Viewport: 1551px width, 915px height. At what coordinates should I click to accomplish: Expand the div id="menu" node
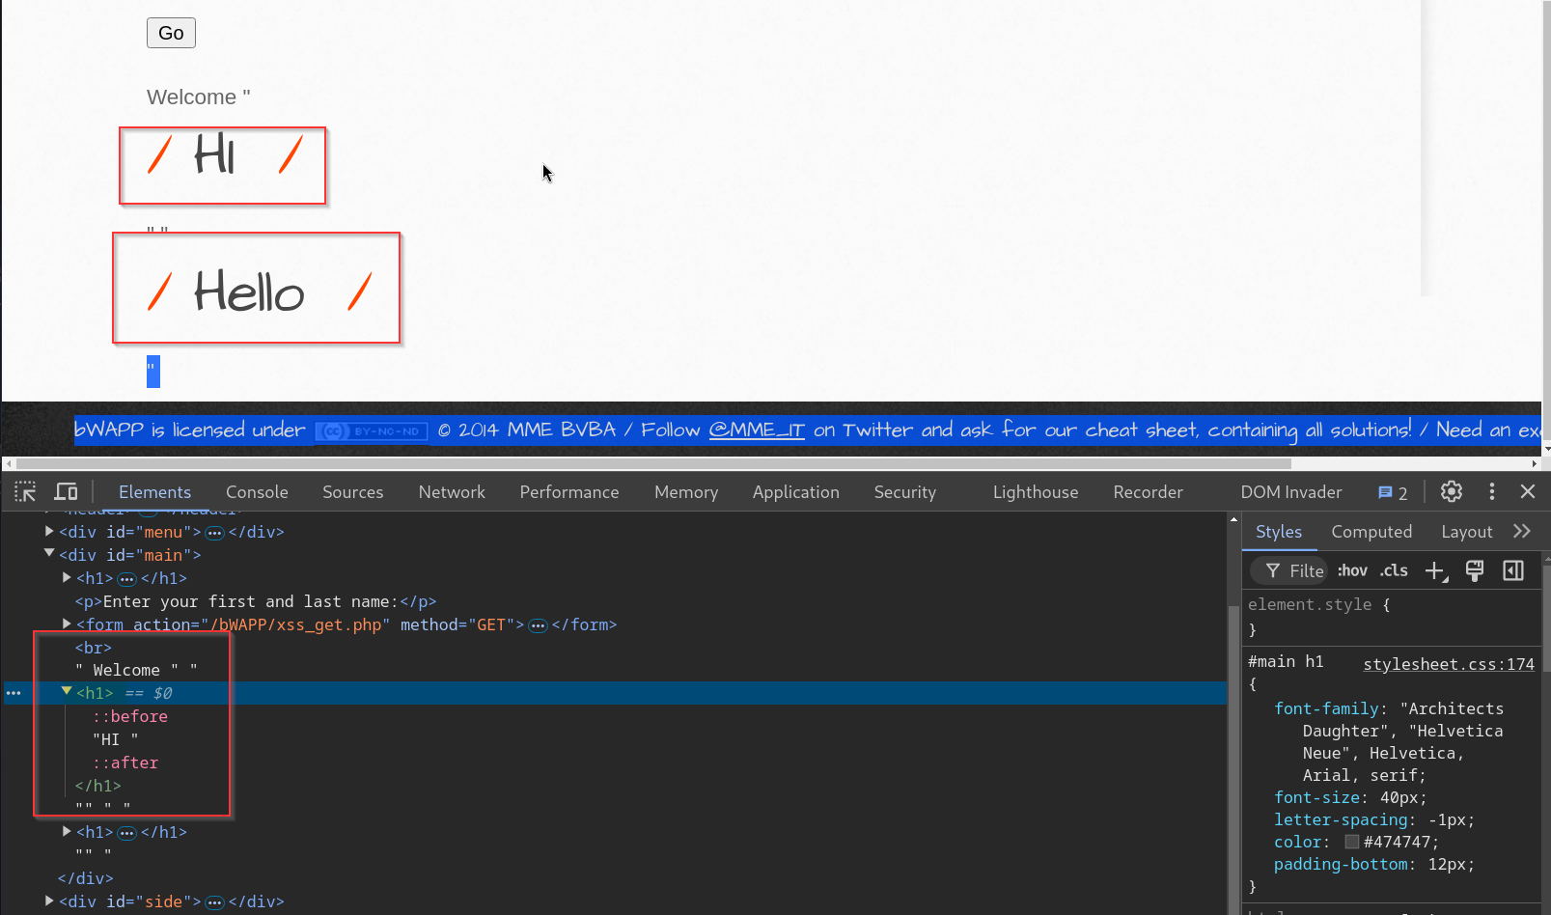[49, 532]
